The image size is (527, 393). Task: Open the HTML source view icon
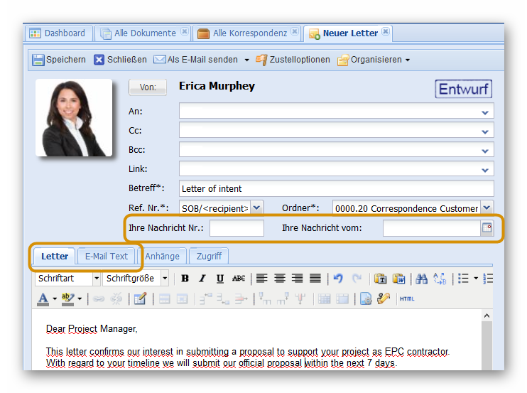407,299
